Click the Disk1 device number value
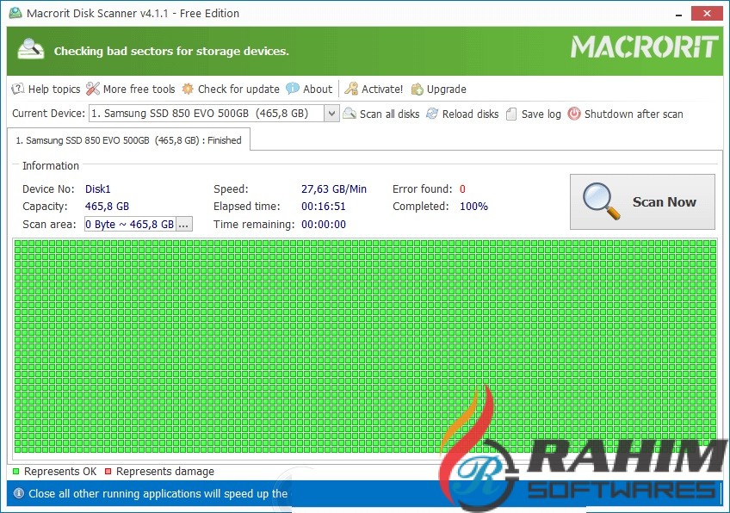Image resolution: width=730 pixels, height=513 pixels. [98, 189]
